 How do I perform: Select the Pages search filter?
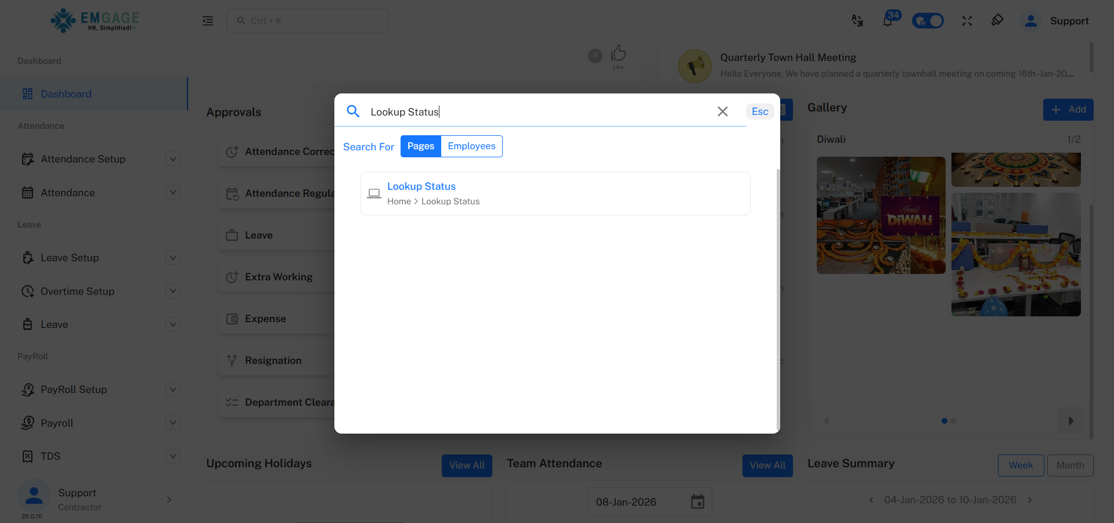[x=420, y=146]
